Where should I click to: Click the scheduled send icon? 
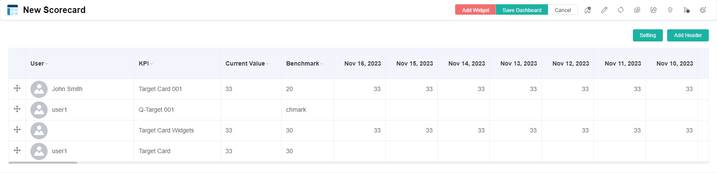point(687,10)
